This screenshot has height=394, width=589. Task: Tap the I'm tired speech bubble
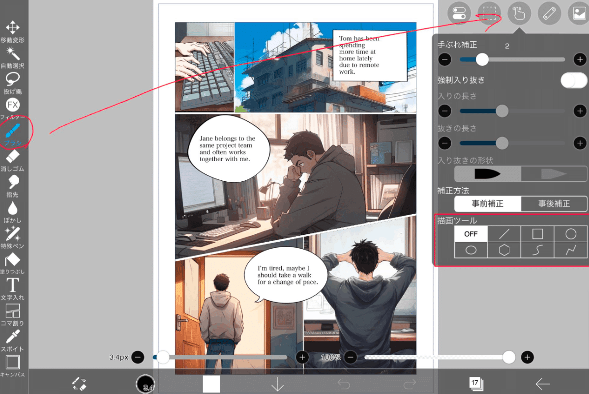click(x=286, y=275)
